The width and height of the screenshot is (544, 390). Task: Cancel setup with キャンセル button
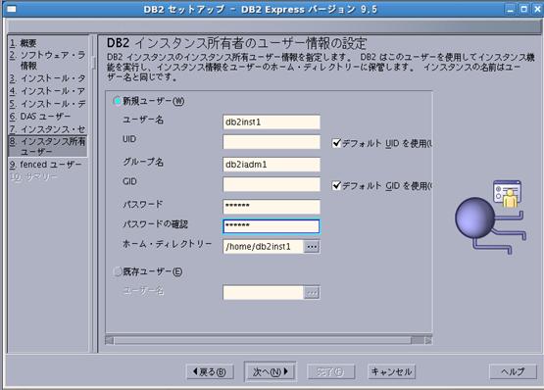(x=391, y=372)
